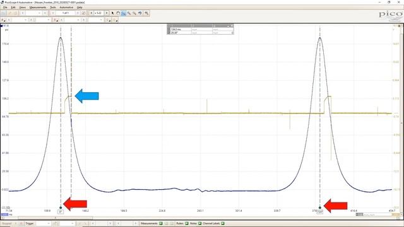
Task: Increase horizontal zoom with right arrow
Action: [107, 13]
